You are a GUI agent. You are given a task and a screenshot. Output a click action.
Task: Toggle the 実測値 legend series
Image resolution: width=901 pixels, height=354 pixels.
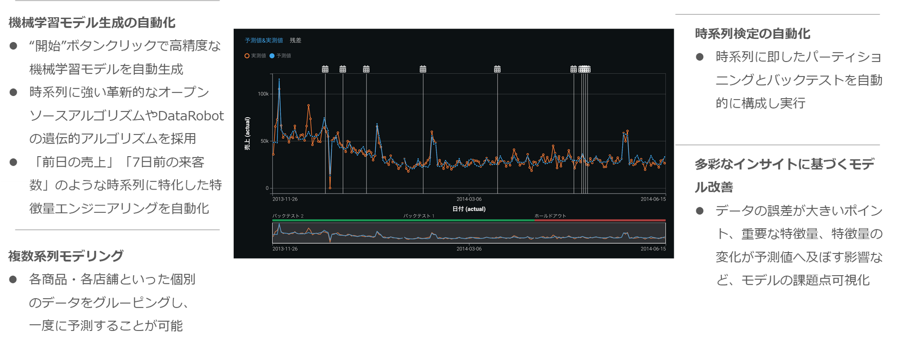(x=255, y=56)
